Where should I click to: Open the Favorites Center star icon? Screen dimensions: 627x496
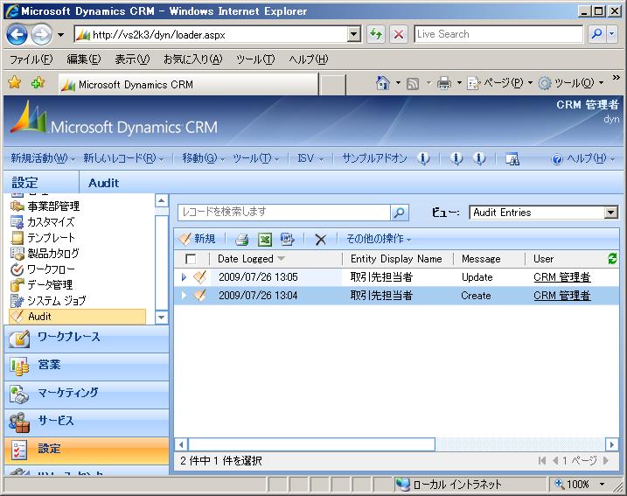14,83
